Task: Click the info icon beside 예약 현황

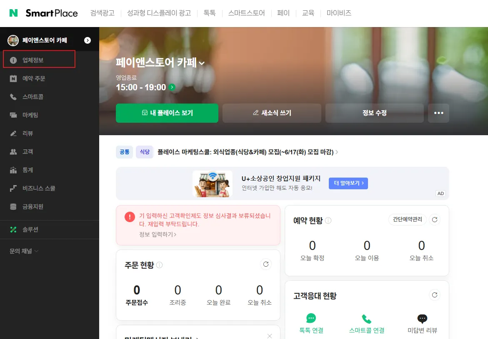Action: pos(328,220)
